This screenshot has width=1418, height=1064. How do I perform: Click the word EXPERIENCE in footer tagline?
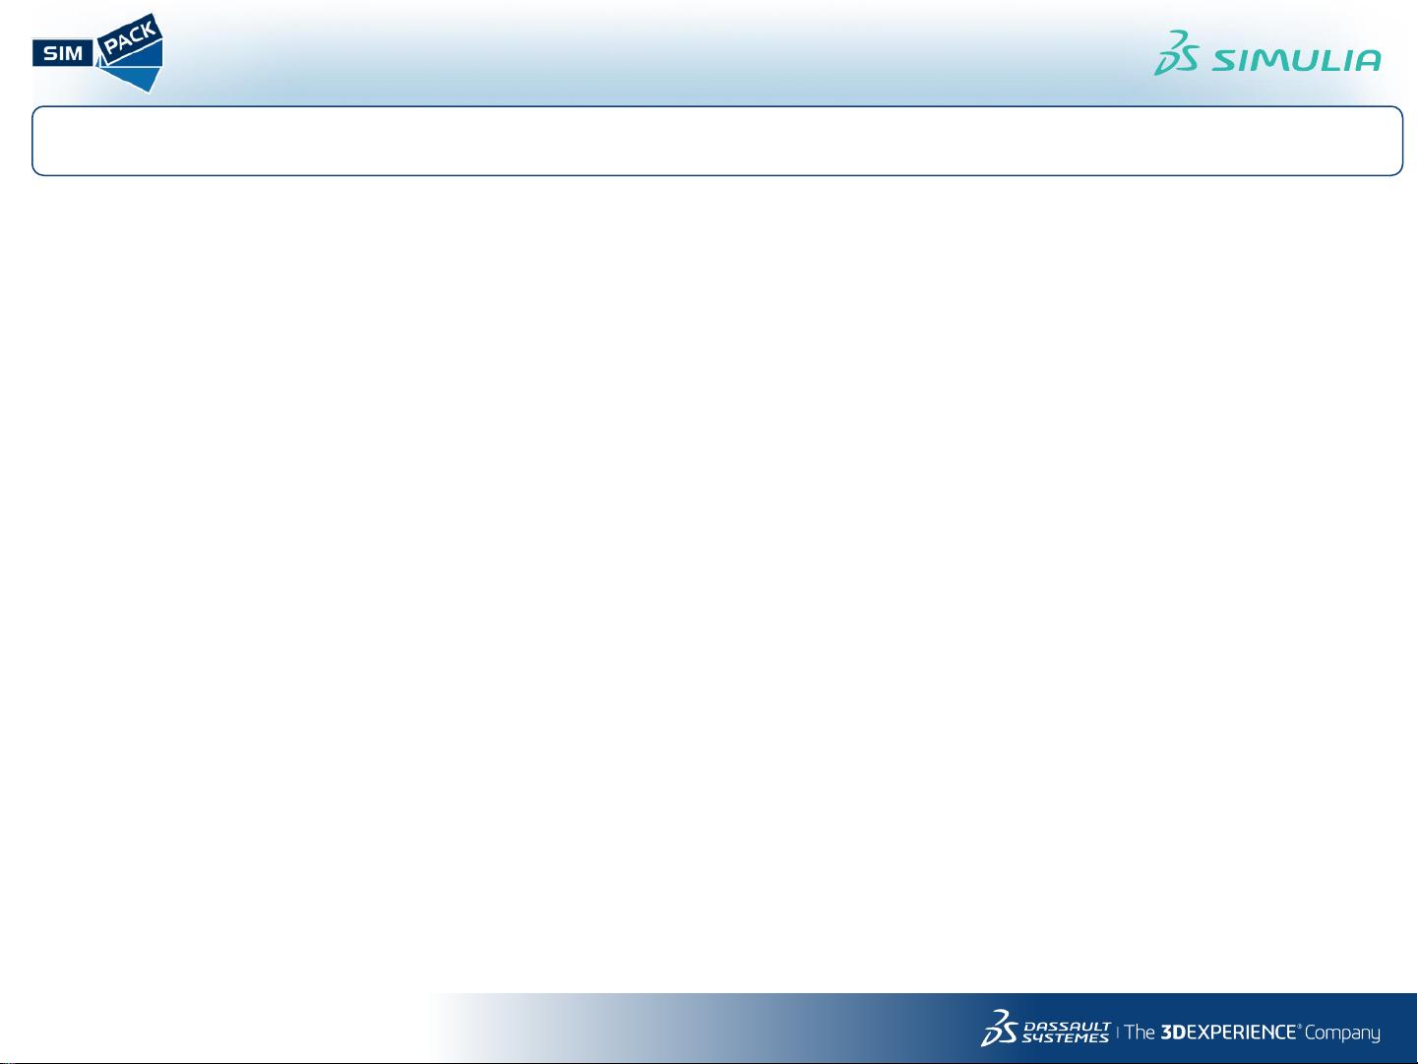point(1241,1033)
